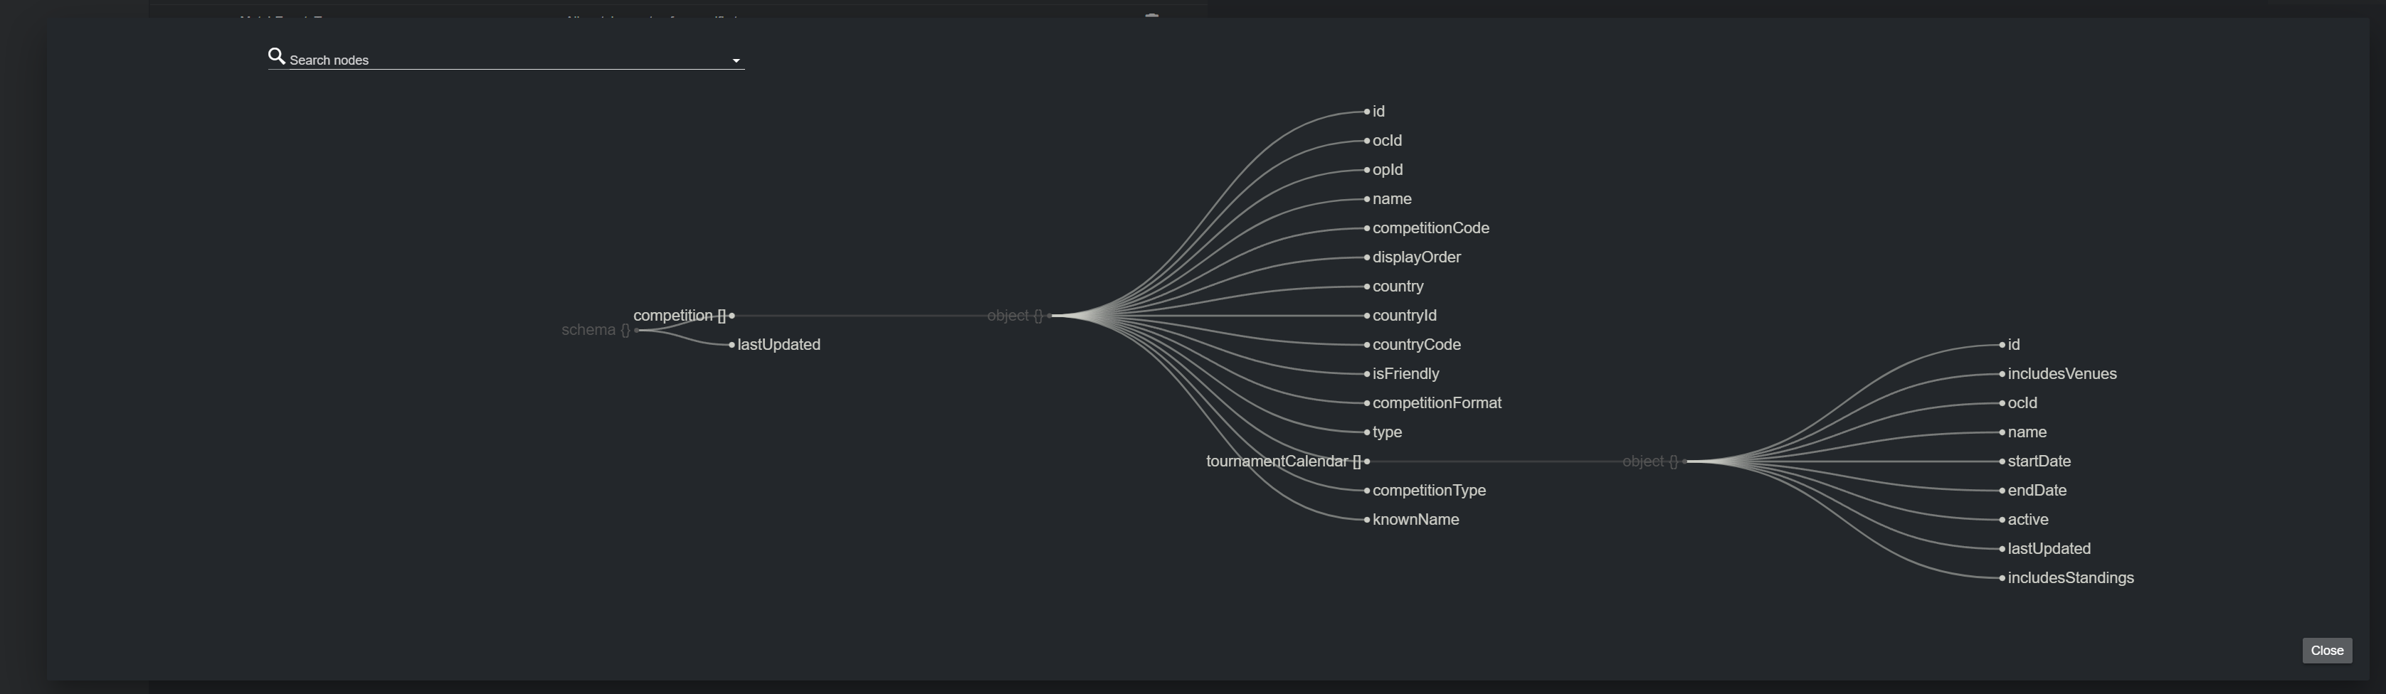Click the competitionFormat node
2386x694 pixels.
[x=1437, y=403]
